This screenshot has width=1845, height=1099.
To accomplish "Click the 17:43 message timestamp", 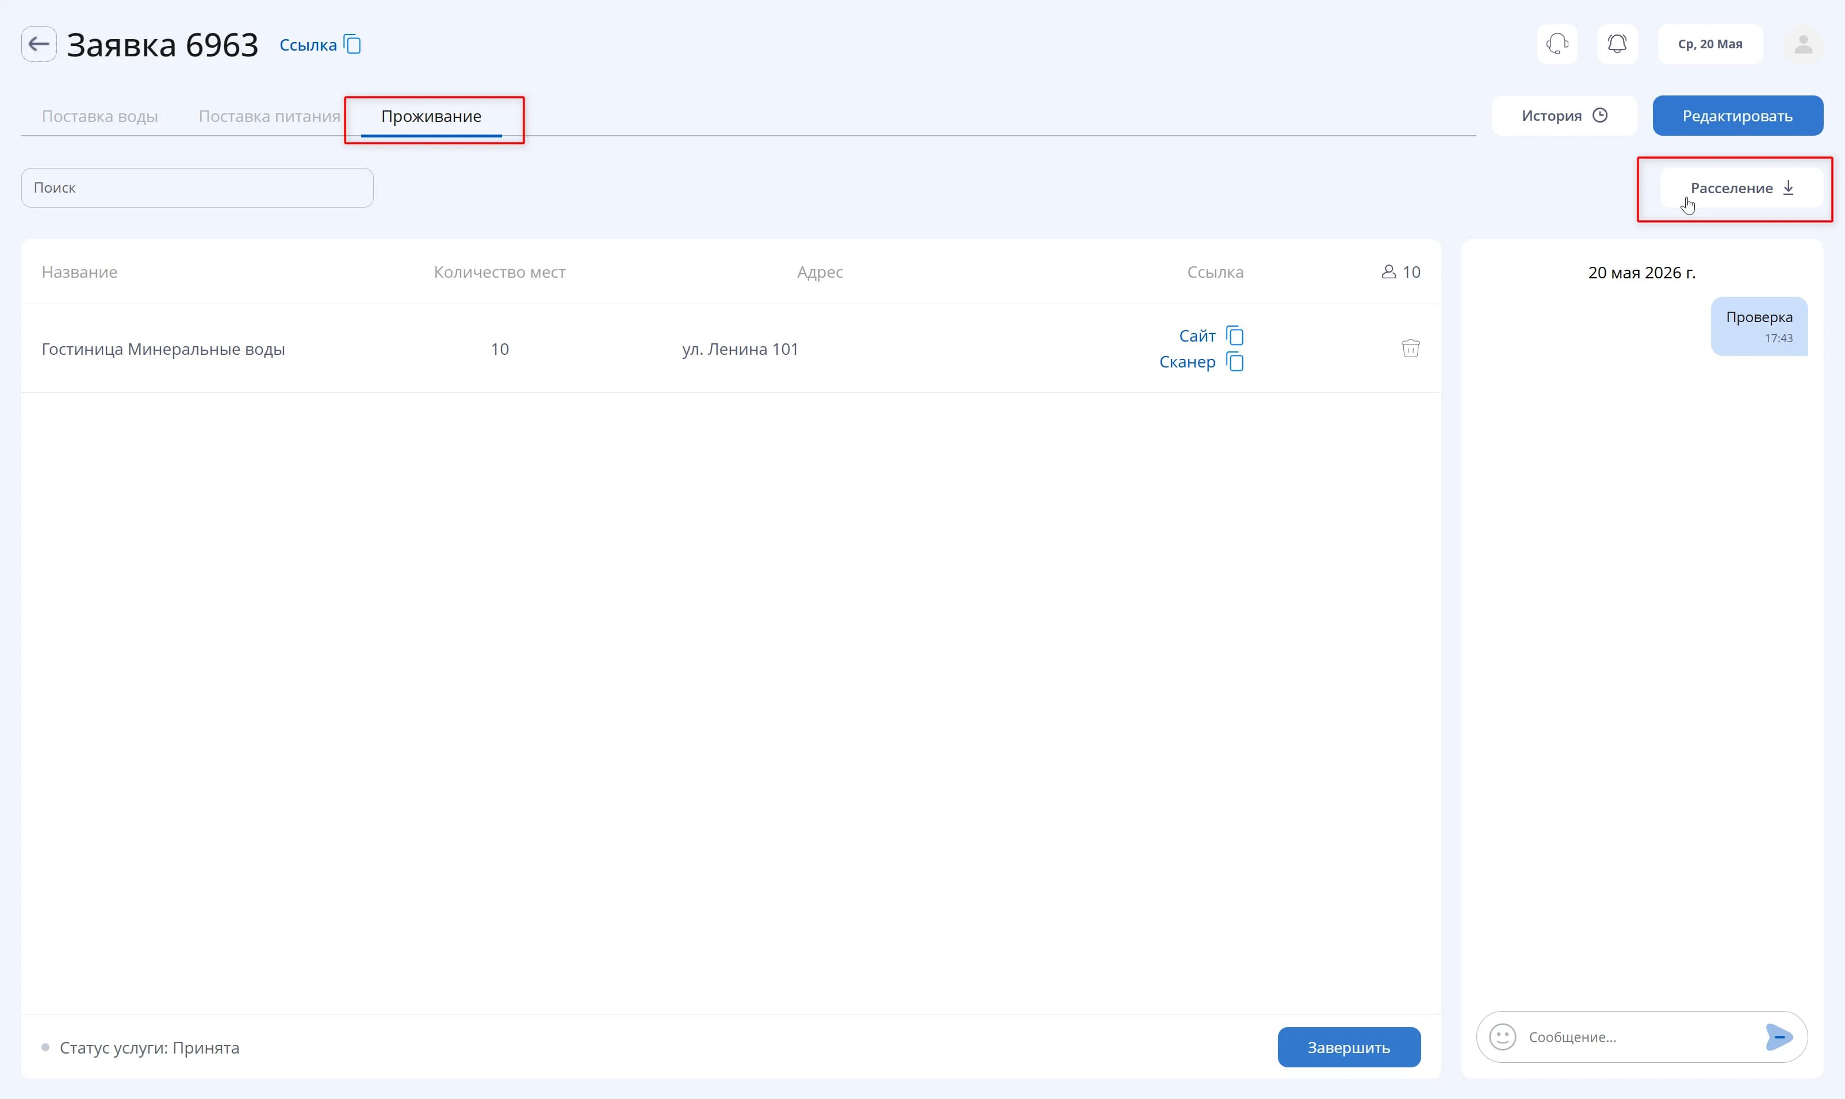I will pyautogui.click(x=1778, y=338).
